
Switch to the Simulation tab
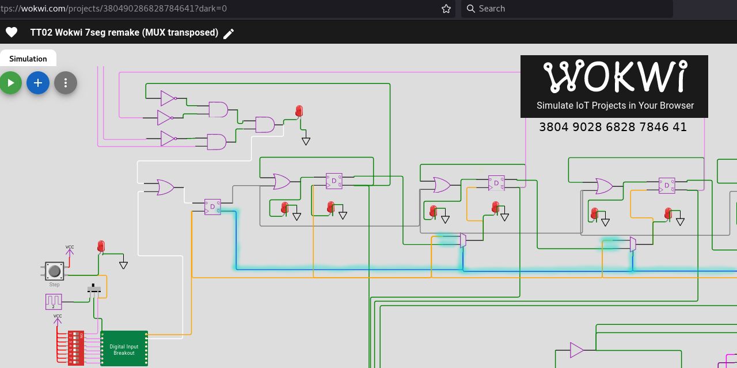click(28, 59)
